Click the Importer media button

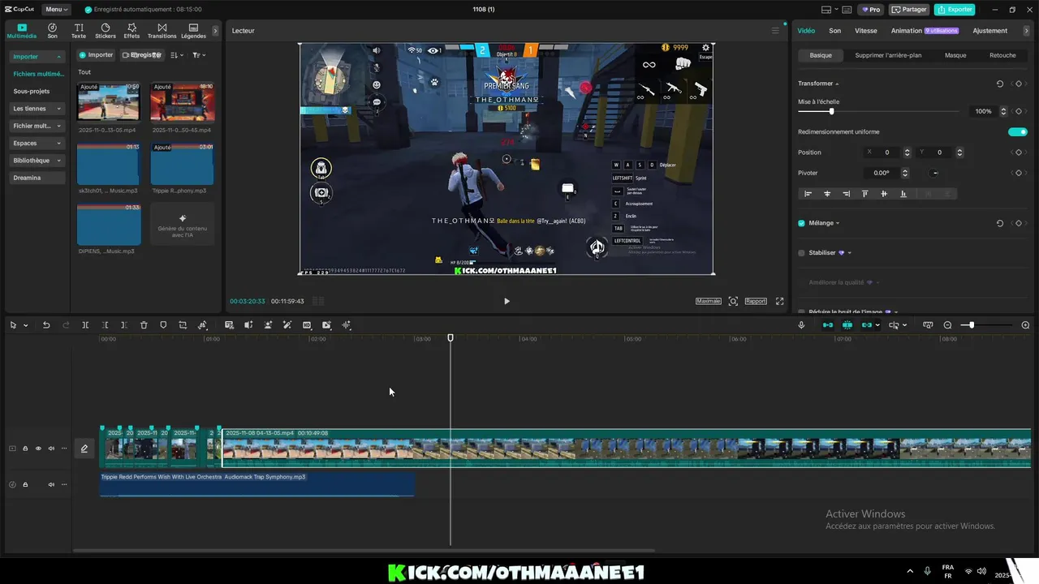pos(96,55)
